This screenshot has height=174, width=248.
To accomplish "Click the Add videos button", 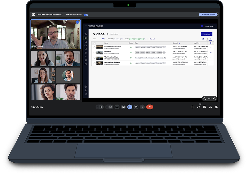I will tap(207, 34).
